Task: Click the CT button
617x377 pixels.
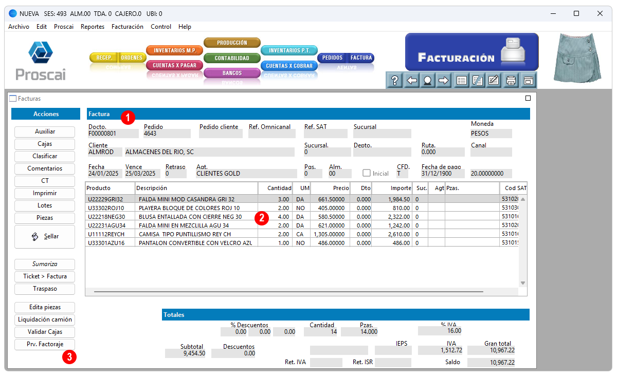Action: [45, 181]
